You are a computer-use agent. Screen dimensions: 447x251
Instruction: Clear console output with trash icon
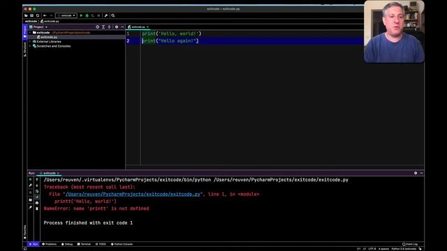[x=37, y=208]
